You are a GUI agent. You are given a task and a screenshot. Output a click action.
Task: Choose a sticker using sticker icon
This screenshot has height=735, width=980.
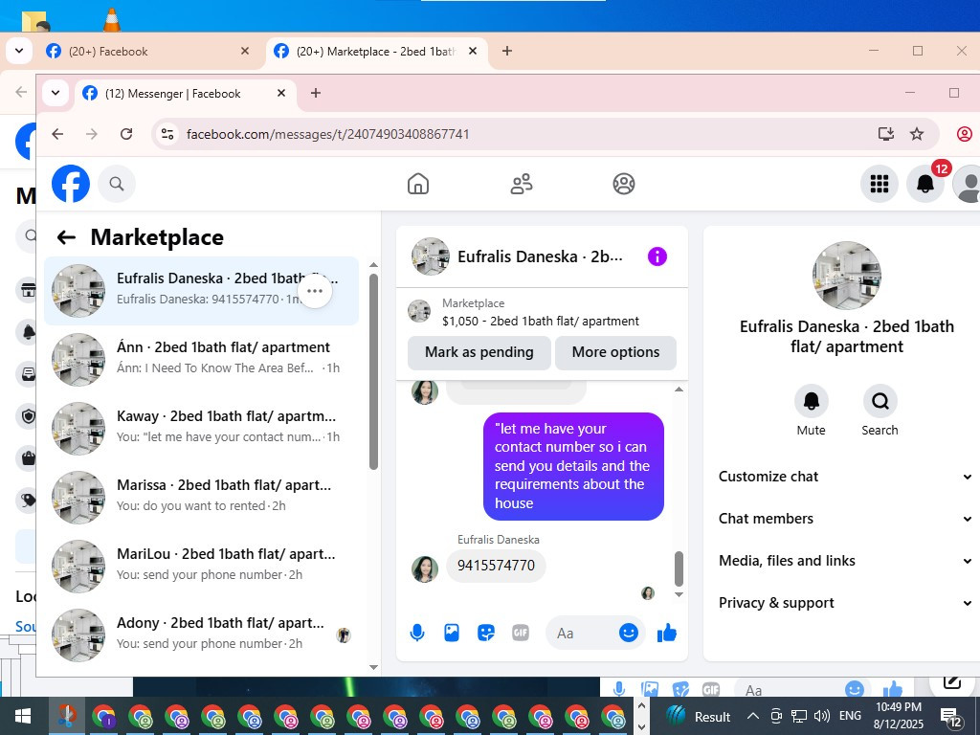[485, 634]
